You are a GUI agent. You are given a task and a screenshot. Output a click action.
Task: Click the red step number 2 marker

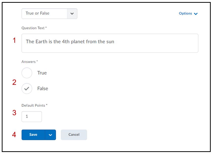click(14, 82)
